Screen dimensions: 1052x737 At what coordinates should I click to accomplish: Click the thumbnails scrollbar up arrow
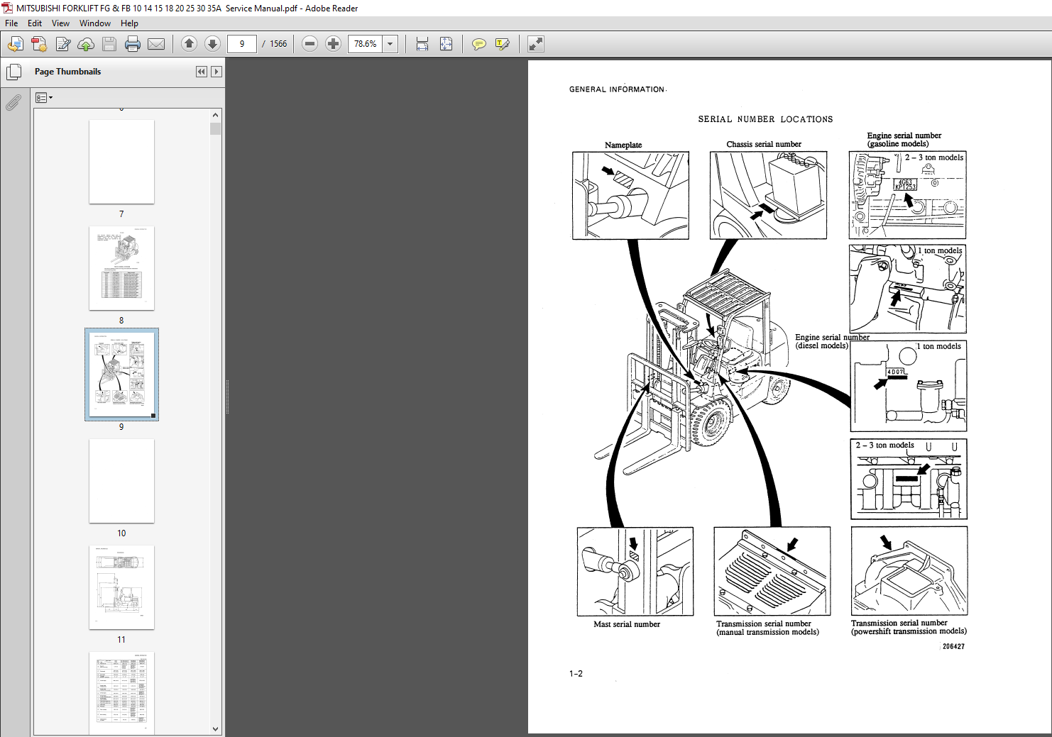pos(216,115)
